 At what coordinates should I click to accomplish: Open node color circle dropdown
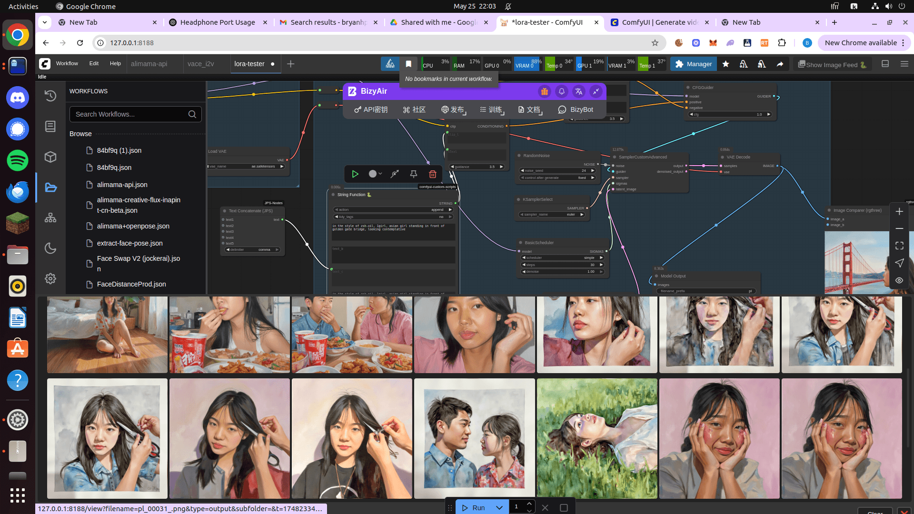coord(375,174)
